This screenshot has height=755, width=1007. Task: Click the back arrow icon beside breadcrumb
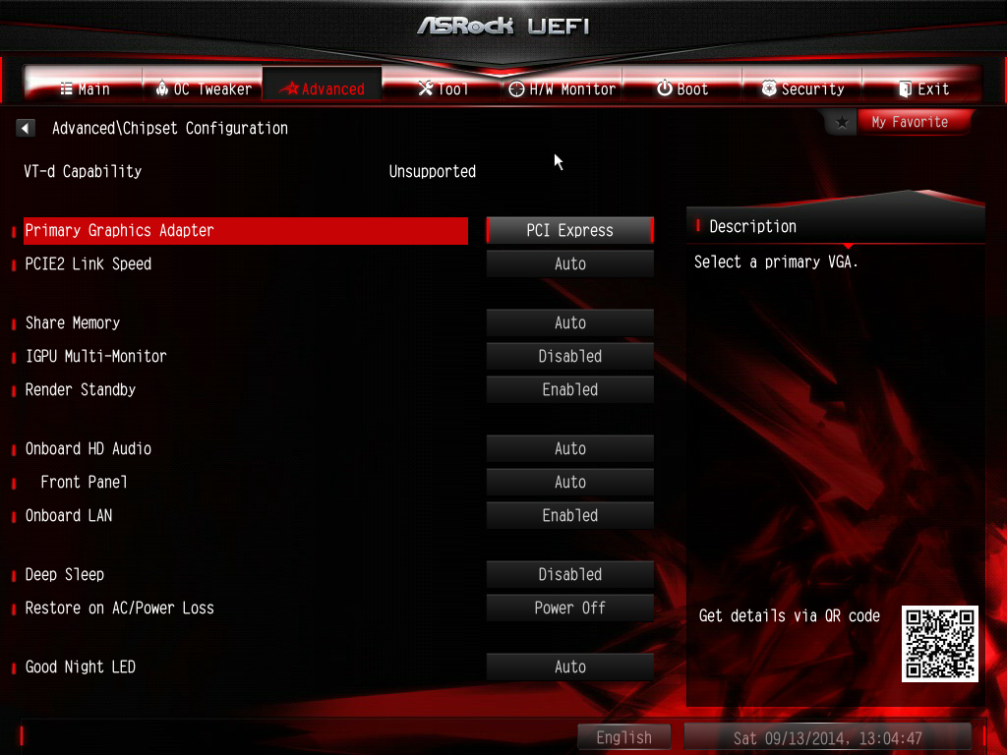pos(25,128)
